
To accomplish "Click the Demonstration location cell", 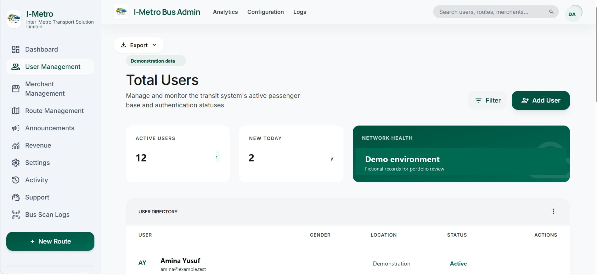I will click(391, 264).
